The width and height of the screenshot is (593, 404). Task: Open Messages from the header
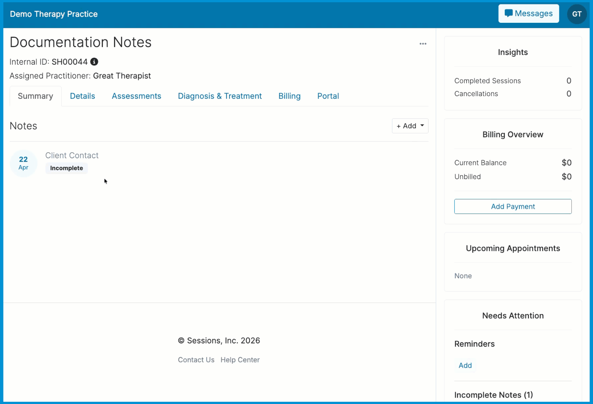[x=528, y=13]
